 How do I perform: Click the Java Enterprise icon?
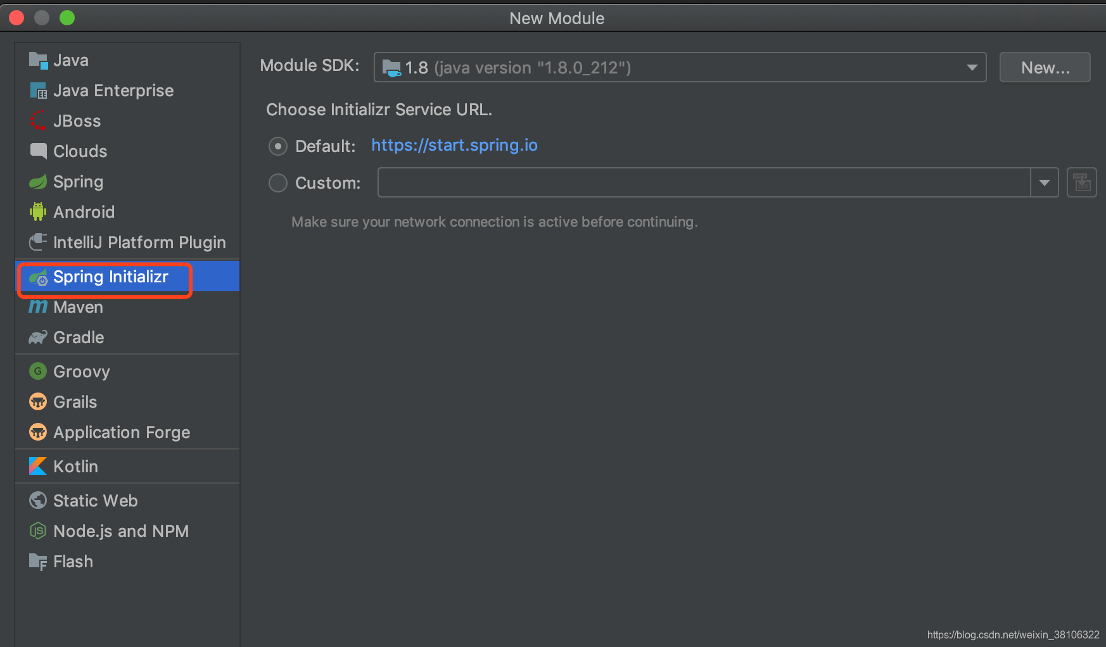38,91
